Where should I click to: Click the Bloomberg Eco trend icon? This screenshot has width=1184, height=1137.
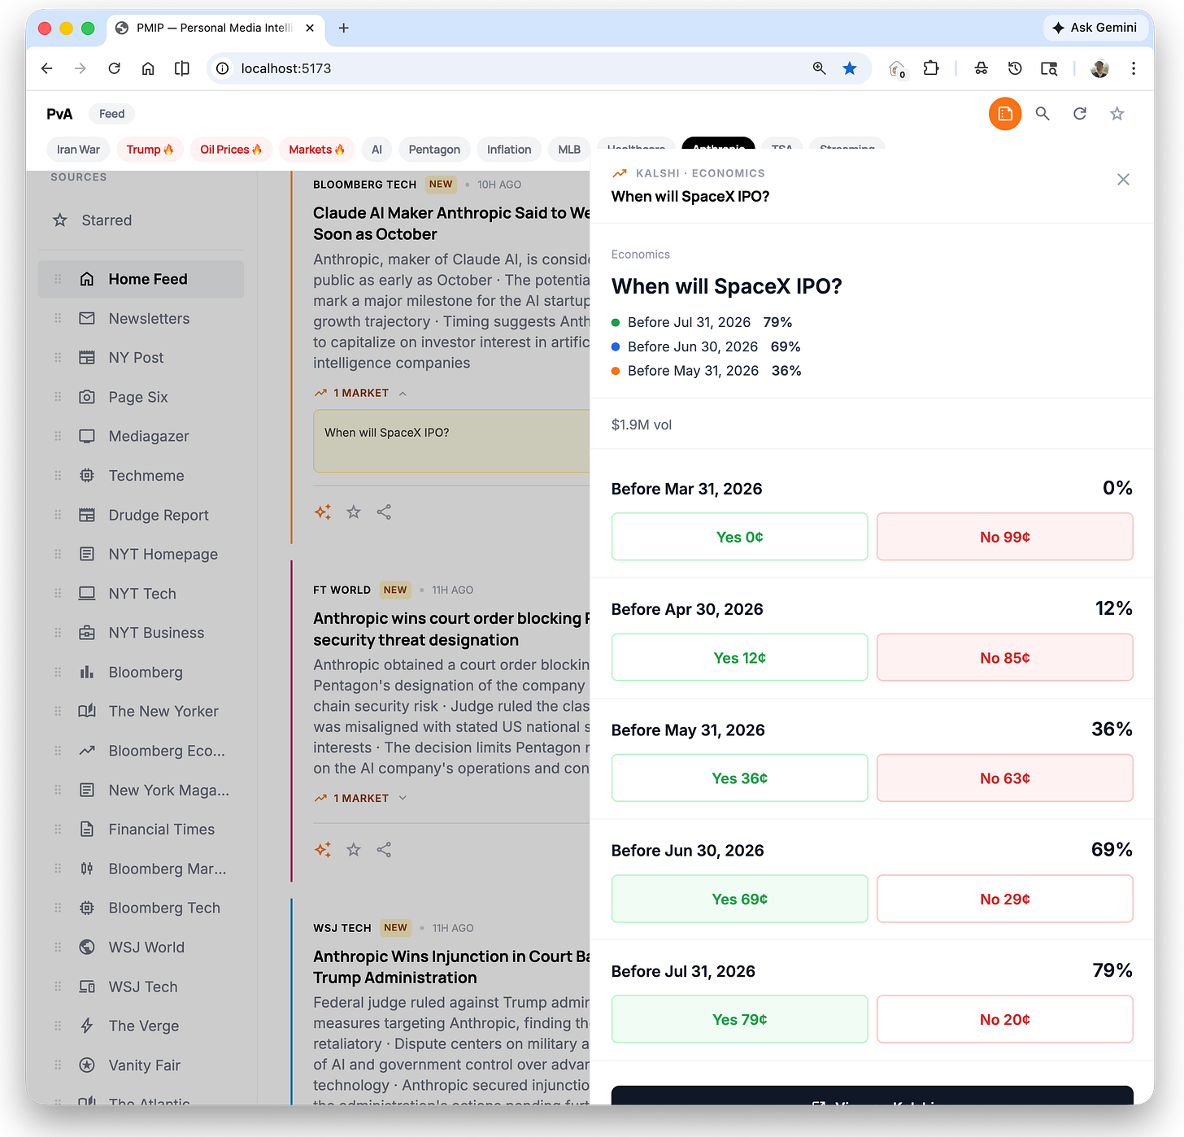coord(87,751)
